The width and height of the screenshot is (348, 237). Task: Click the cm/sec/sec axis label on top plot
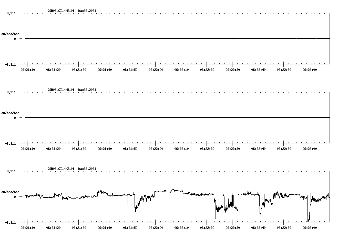point(11,34)
